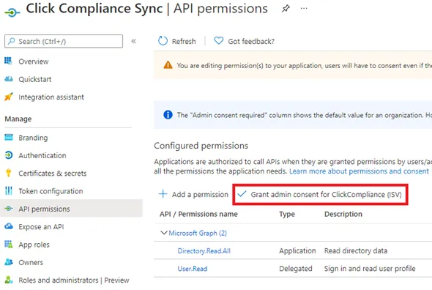Click the Integration assistant rocket icon

(9, 97)
